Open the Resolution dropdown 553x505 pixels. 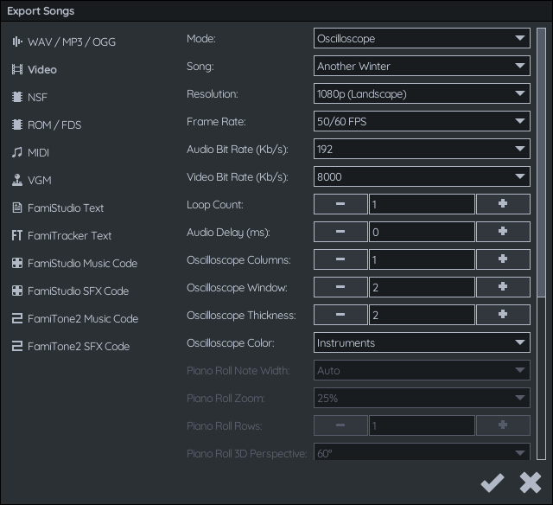click(x=422, y=93)
